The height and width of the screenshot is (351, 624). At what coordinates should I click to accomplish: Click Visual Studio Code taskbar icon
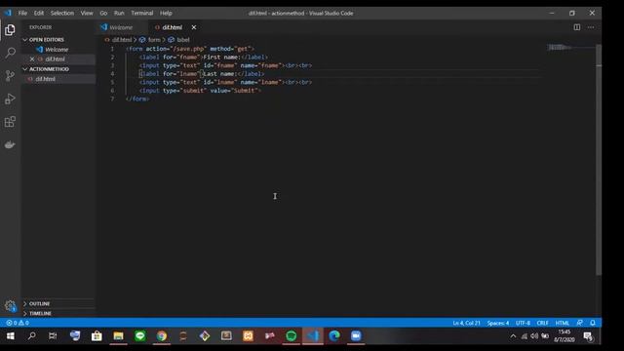[x=313, y=336]
